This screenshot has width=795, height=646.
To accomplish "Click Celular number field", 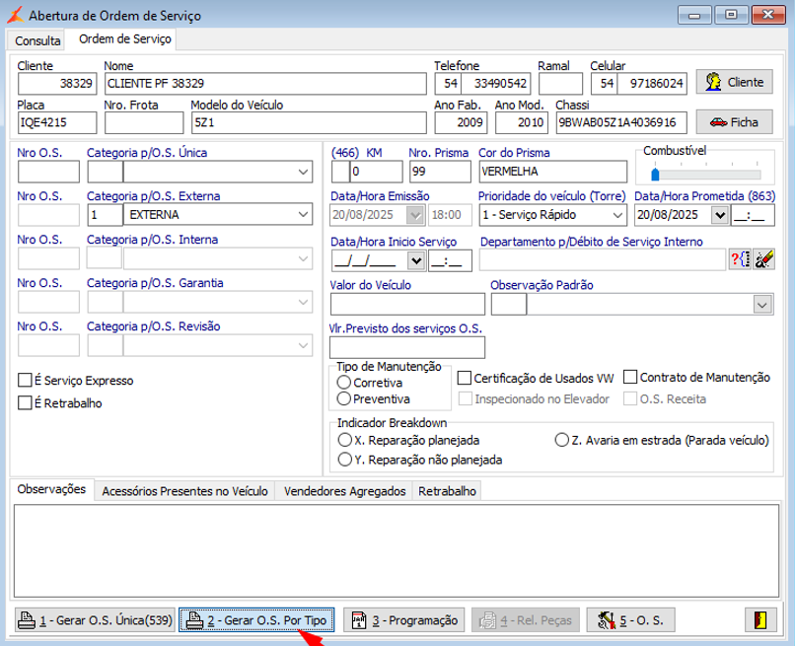I will tap(652, 83).
